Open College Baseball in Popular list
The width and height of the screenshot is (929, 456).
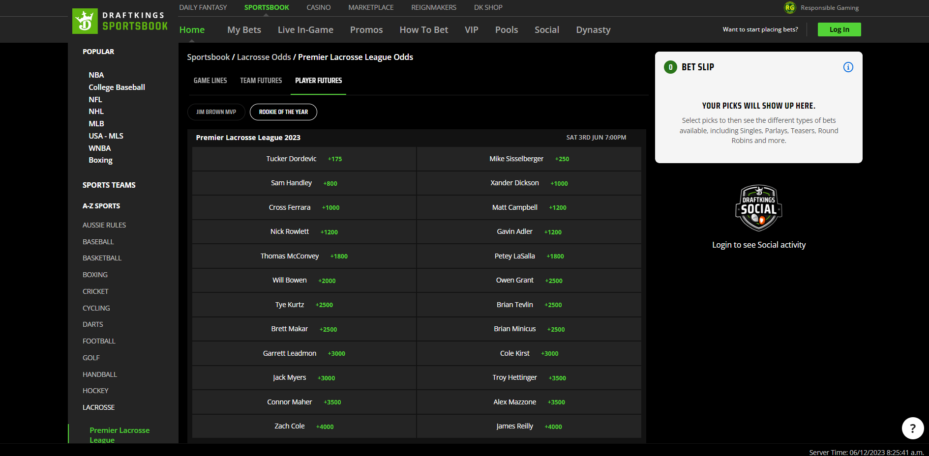pyautogui.click(x=117, y=87)
